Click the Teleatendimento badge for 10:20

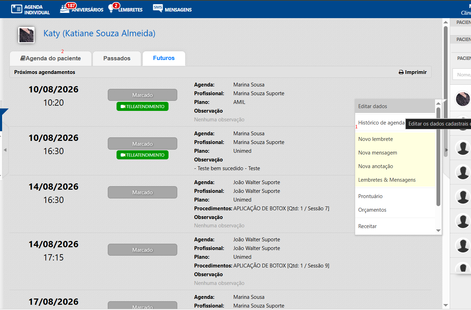pyautogui.click(x=142, y=106)
